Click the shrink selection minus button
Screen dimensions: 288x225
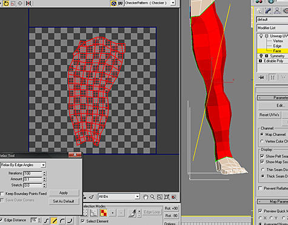(121, 213)
